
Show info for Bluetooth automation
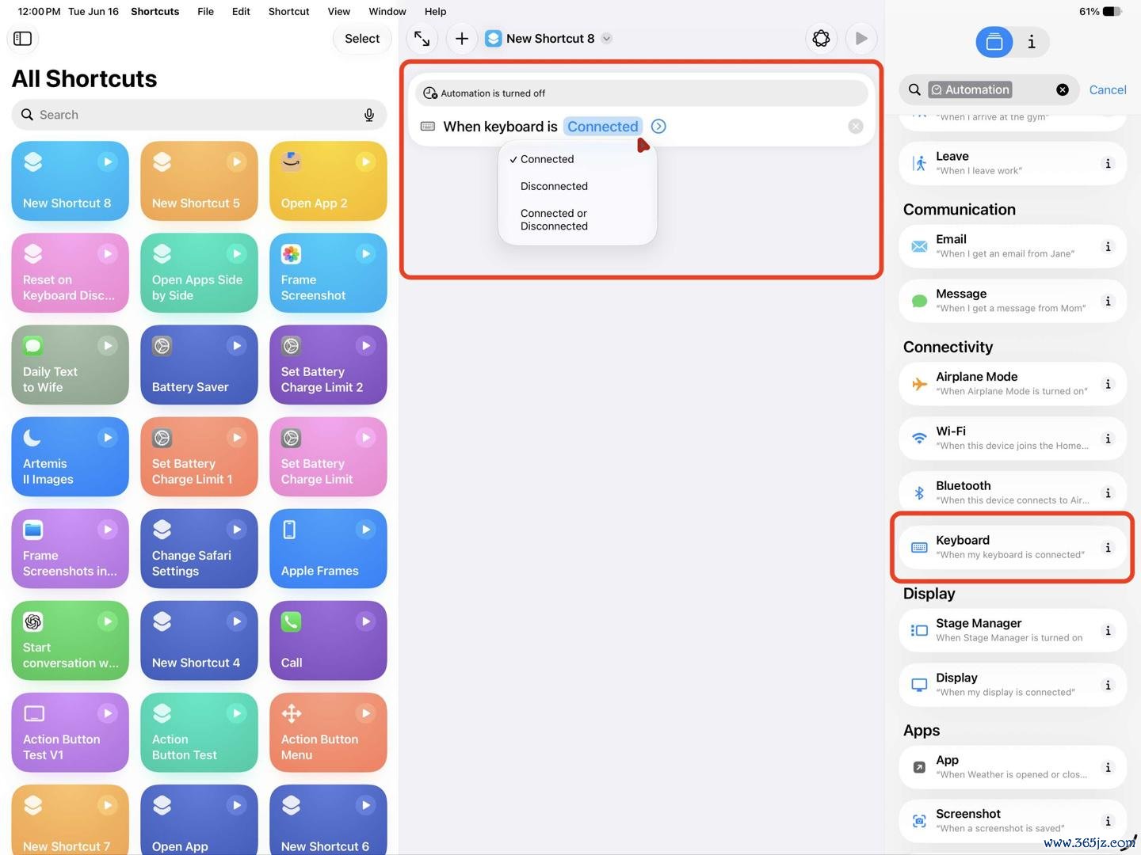point(1108,492)
